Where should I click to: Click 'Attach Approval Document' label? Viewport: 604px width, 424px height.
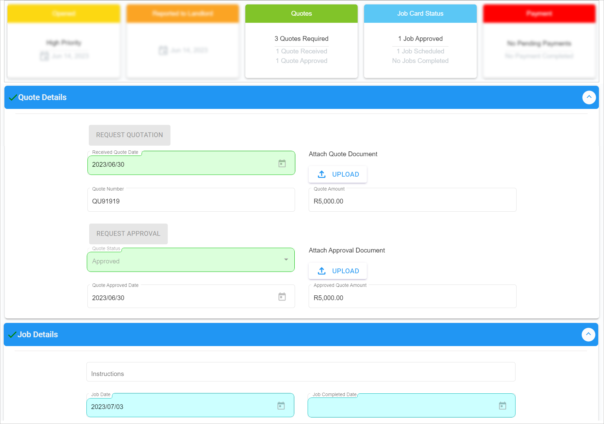pos(347,250)
